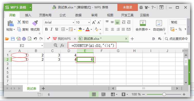The height and width of the screenshot is (101, 194).
Task: Click the 未登录 login button
Action: [127, 7]
